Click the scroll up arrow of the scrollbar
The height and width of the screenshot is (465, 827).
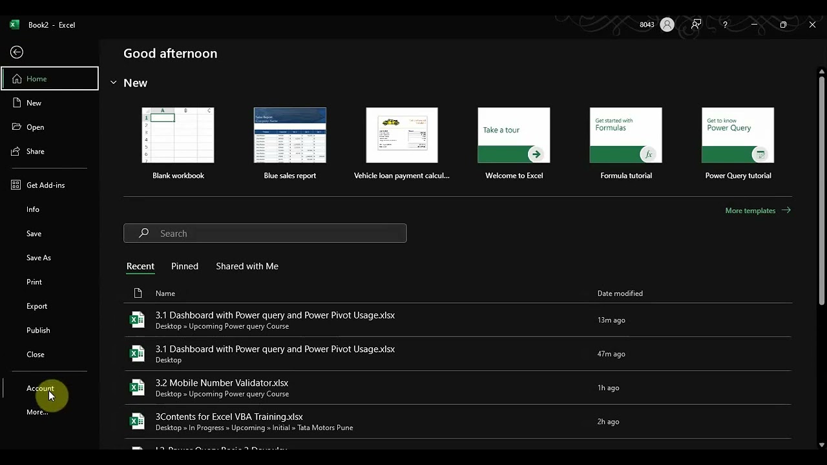coord(822,72)
